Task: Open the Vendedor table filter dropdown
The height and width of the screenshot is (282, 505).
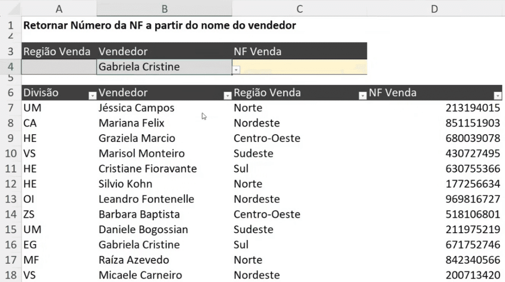Action: coord(227,96)
